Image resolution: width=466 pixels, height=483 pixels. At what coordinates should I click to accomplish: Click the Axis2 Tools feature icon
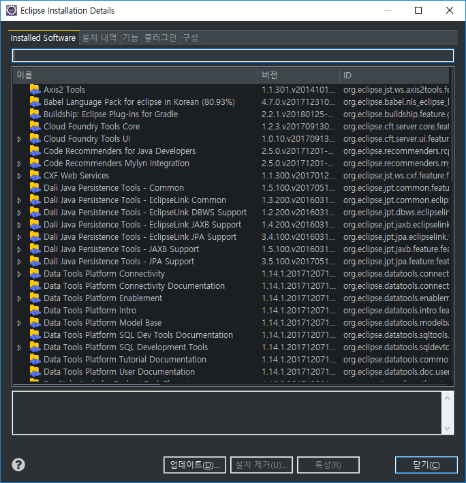pyautogui.click(x=35, y=90)
